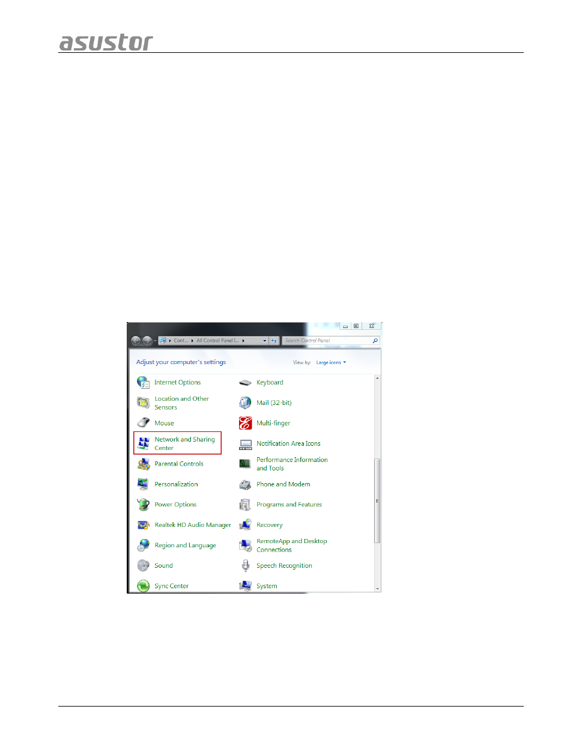Open Network and Sharing Center icon
573x742 pixels.
[x=143, y=443]
